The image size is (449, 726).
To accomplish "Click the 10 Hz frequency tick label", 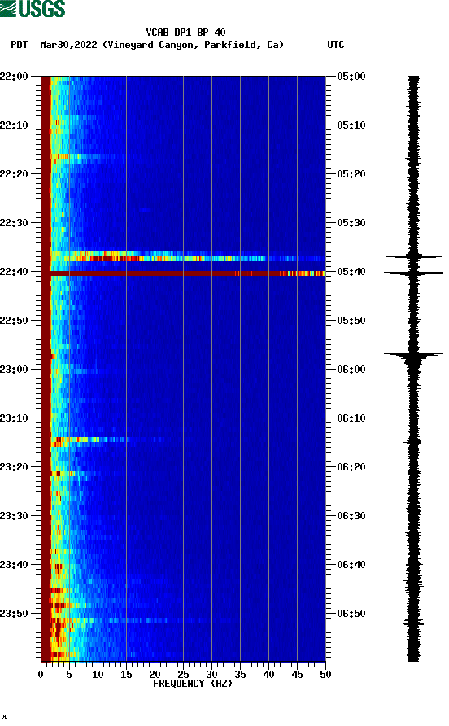I will (98, 675).
